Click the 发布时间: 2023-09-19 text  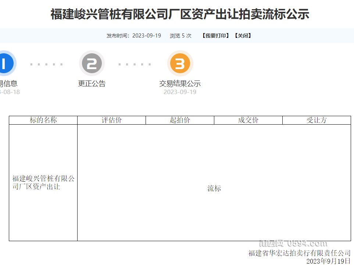click(134, 36)
